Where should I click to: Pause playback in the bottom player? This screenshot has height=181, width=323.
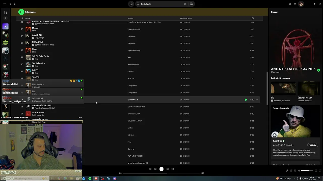(x=161, y=169)
